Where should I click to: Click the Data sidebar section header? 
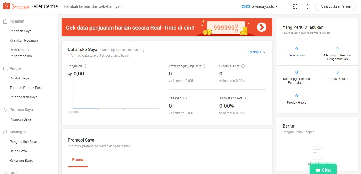click(13, 173)
